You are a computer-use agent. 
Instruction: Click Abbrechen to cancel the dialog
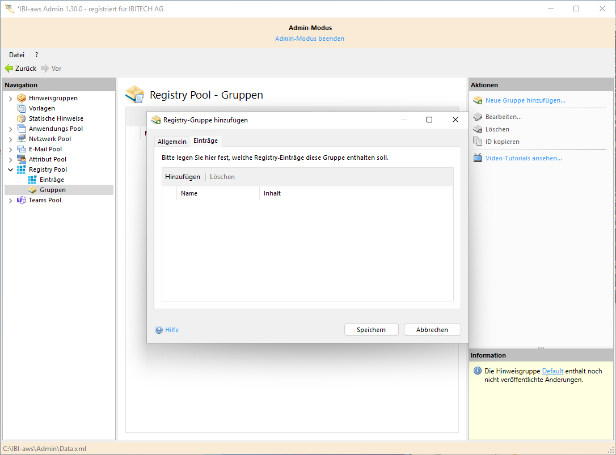432,330
